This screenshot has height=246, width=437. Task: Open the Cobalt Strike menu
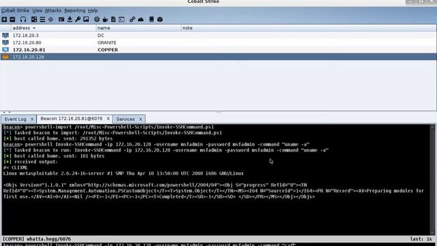15,11
